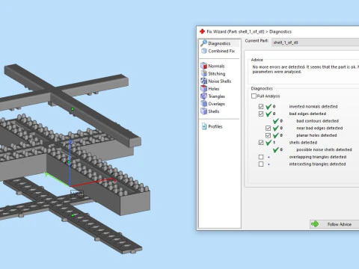
Task: Click the red cross Fix Wizard icon
Action: (202, 31)
